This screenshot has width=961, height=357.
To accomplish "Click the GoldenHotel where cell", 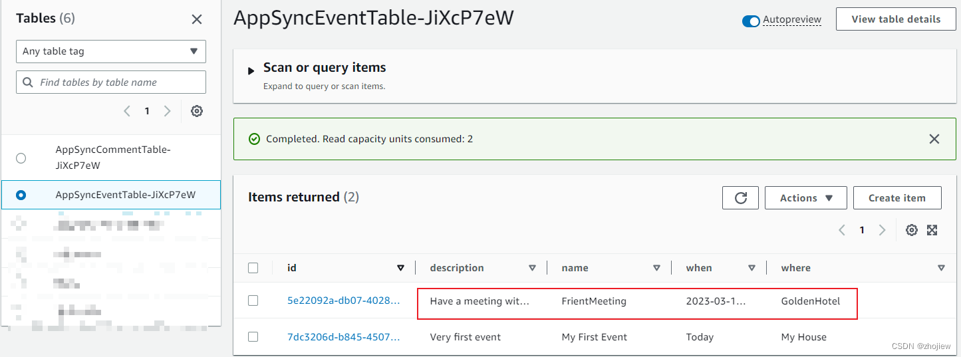I will pyautogui.click(x=811, y=301).
